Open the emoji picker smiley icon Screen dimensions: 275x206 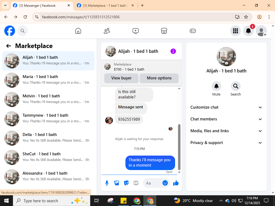point(165,183)
